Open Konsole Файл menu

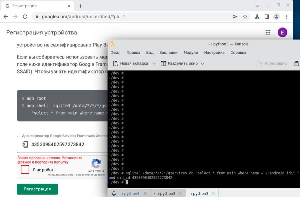(x=115, y=52)
